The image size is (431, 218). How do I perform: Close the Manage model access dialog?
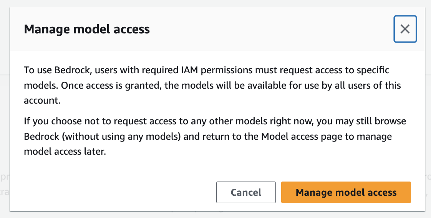[405, 29]
